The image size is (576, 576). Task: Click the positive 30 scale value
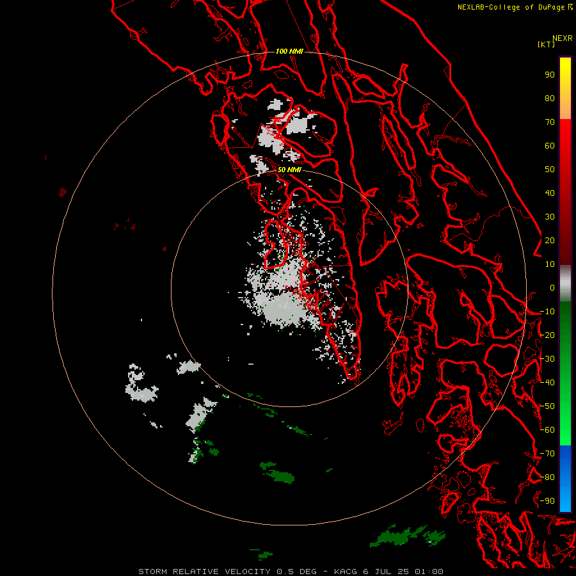[x=550, y=217]
